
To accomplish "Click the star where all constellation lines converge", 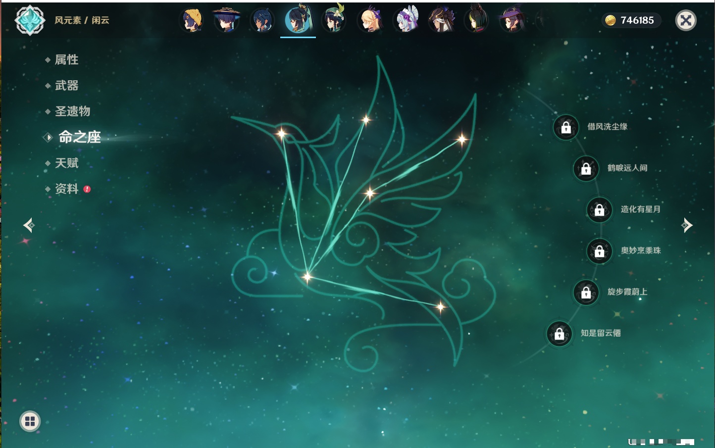I will click(307, 277).
